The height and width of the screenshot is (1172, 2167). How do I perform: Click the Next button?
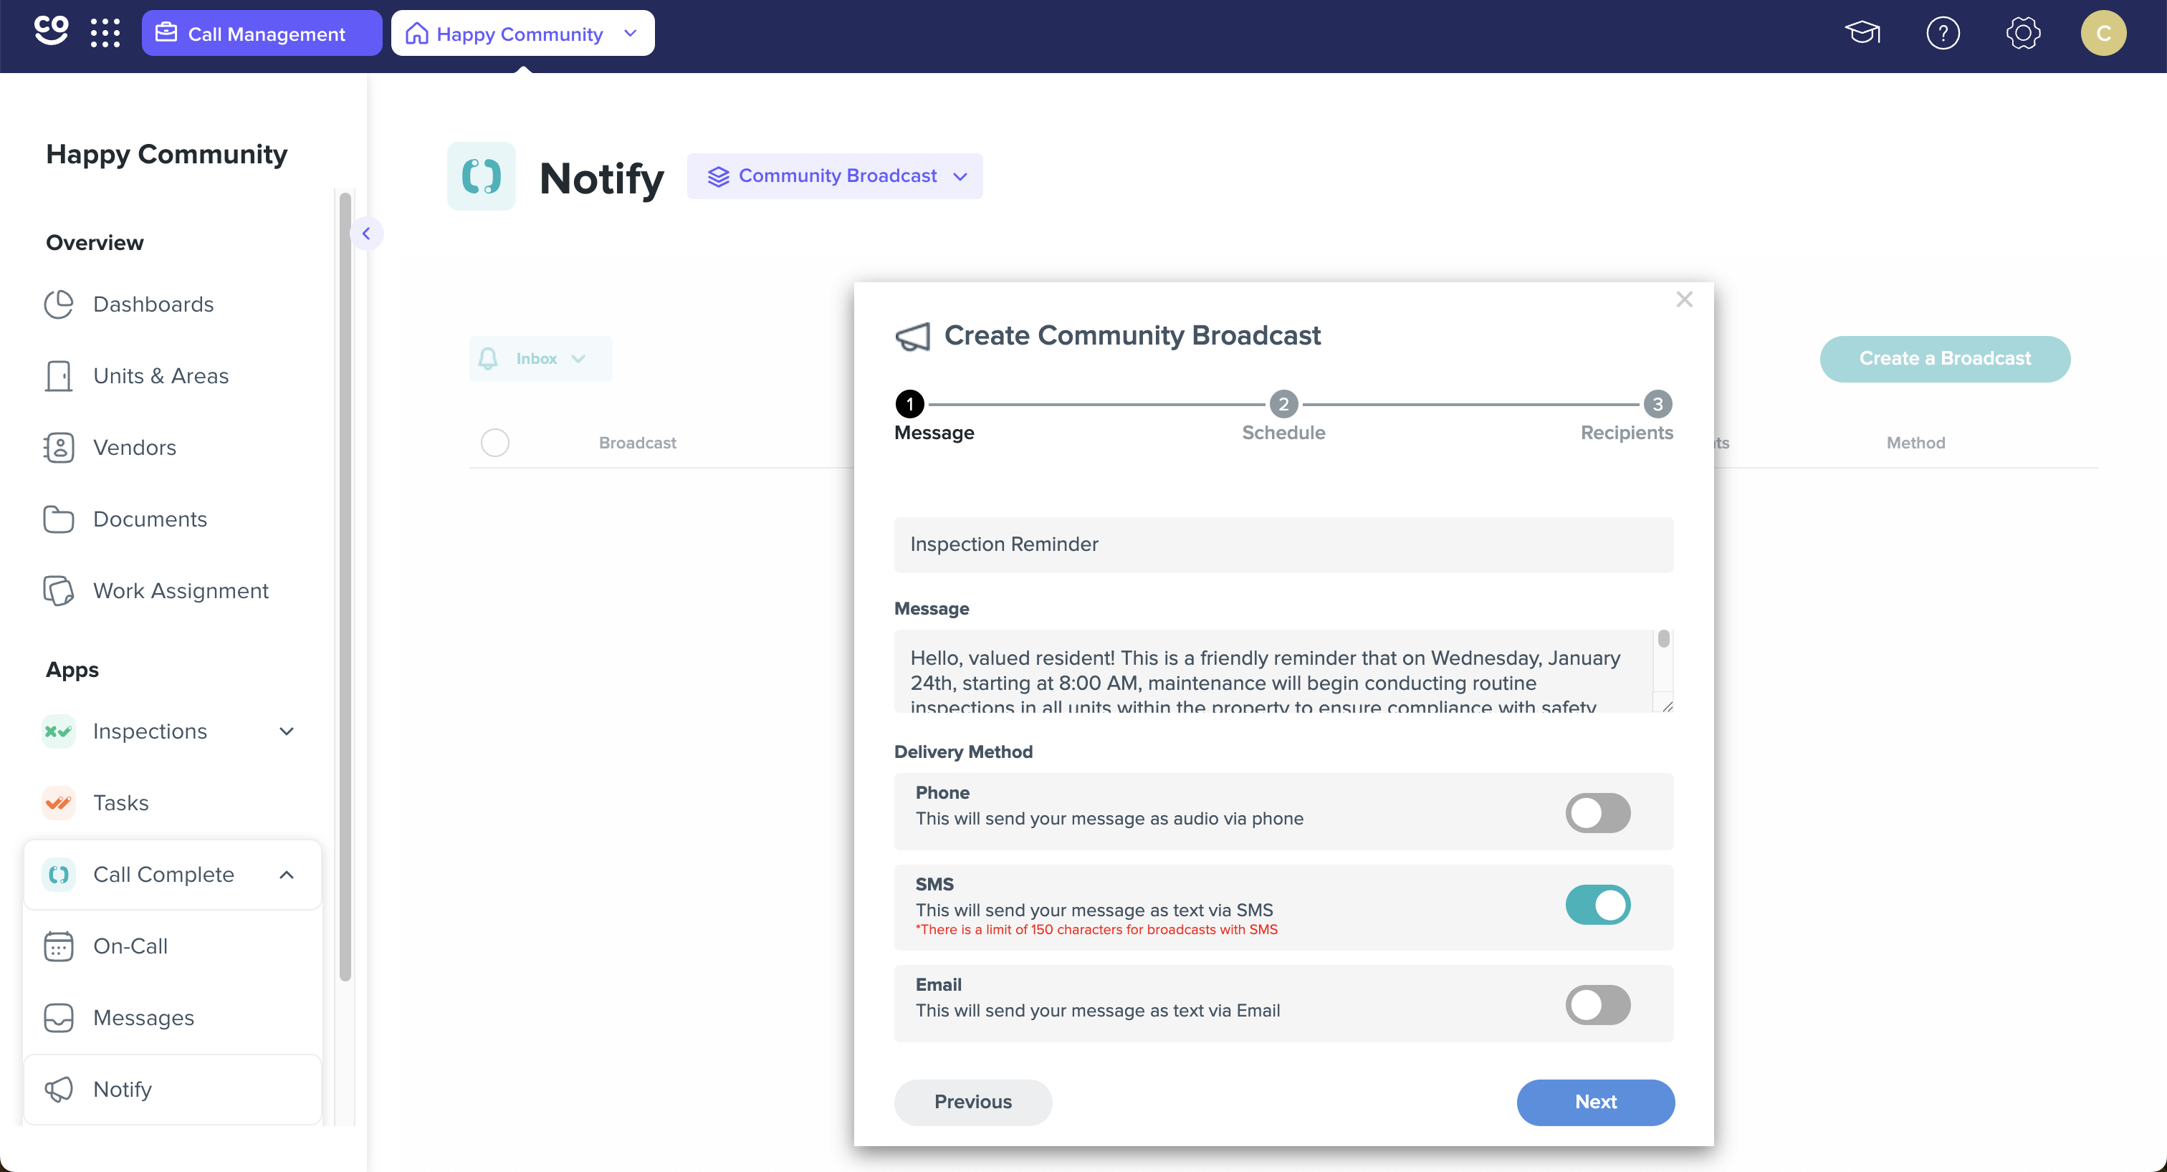(x=1595, y=1103)
